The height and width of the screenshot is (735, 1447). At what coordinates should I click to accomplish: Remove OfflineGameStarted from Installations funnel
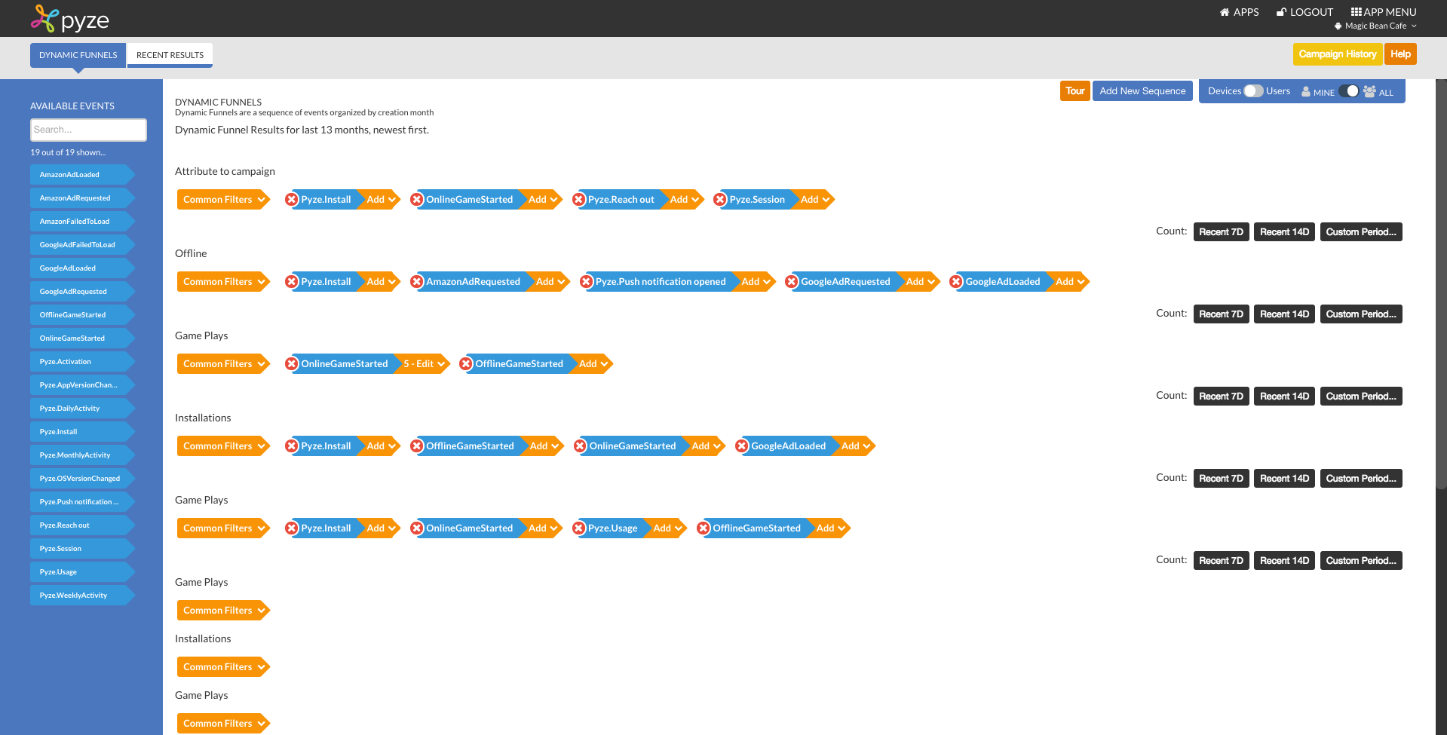tap(417, 446)
